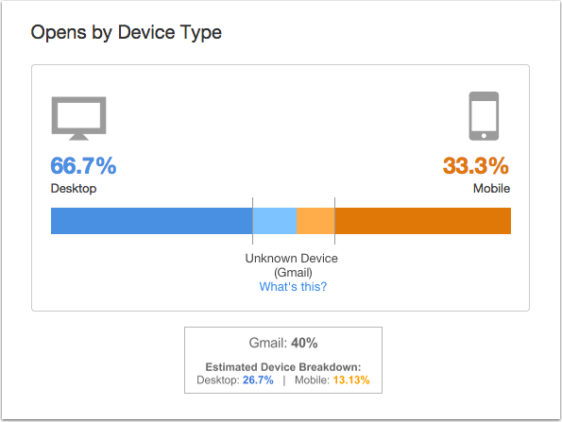Select the light orange Gmail mobile segment
This screenshot has height=422, width=562.
click(315, 221)
